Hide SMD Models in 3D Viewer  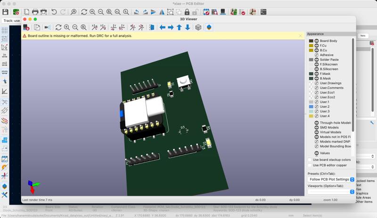(317, 128)
